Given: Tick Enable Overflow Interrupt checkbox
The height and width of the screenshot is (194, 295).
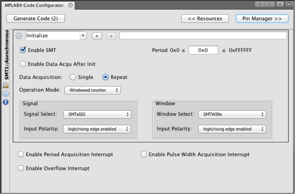Looking at the screenshot, I should [21, 168].
